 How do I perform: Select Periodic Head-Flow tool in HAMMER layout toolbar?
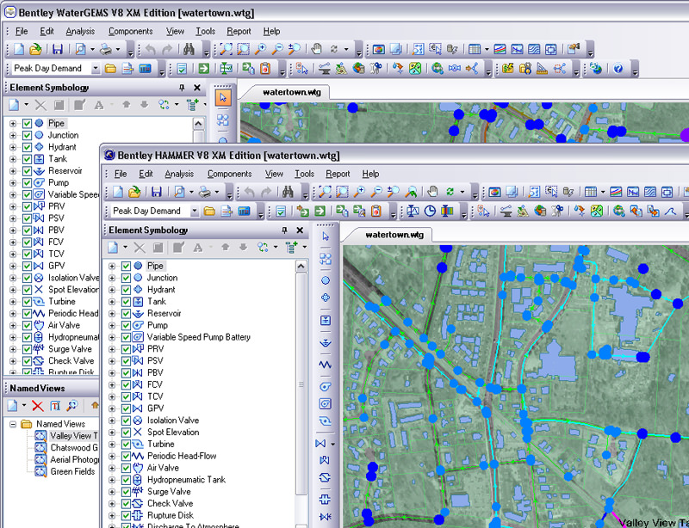click(326, 365)
